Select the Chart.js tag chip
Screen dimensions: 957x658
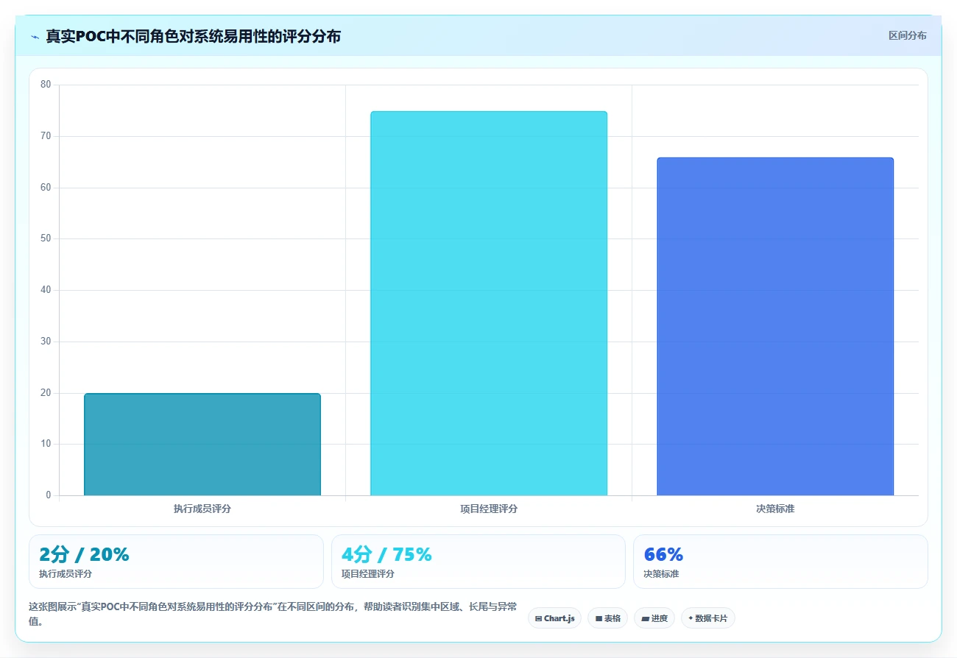pyautogui.click(x=554, y=618)
